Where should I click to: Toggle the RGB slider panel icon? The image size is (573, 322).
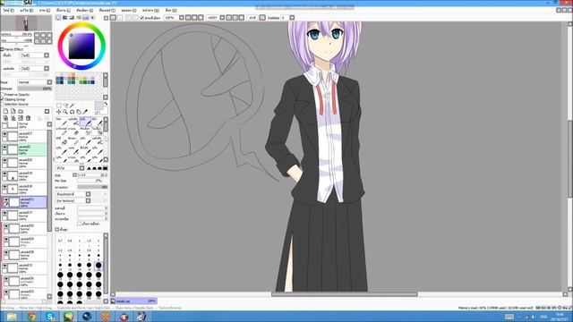click(x=65, y=18)
